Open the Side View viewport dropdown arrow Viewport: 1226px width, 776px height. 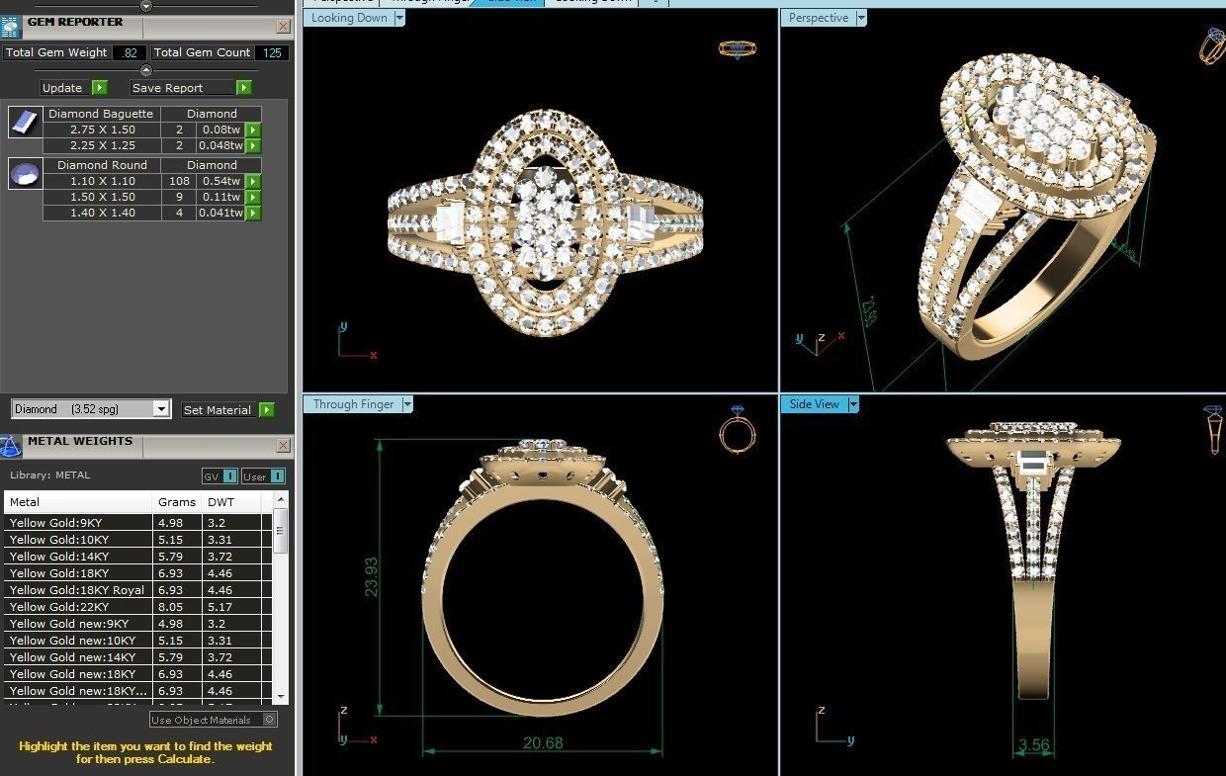pyautogui.click(x=853, y=404)
